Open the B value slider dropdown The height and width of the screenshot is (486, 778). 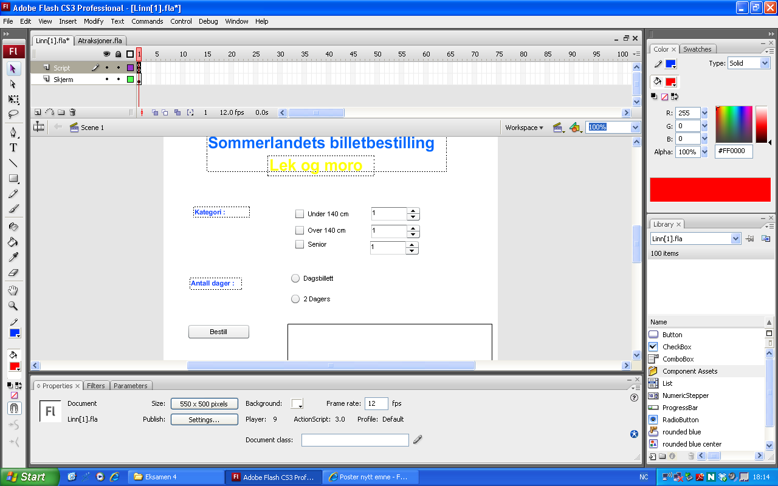point(704,139)
